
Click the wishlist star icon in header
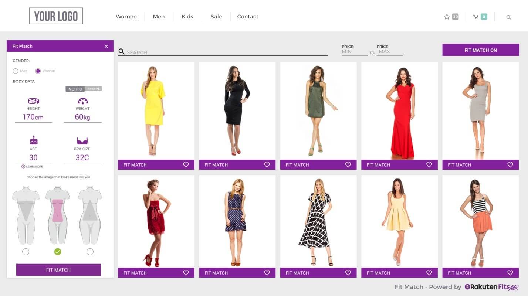click(x=447, y=17)
